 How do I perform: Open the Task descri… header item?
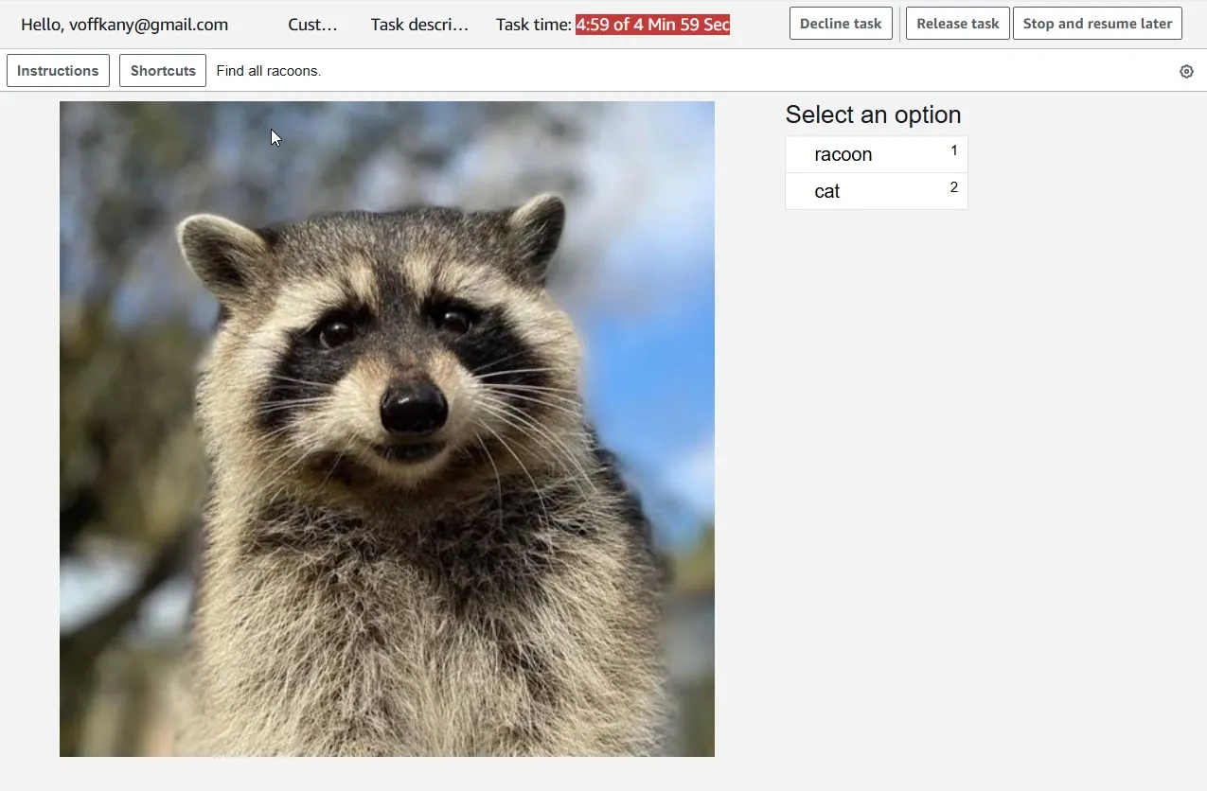click(x=419, y=25)
